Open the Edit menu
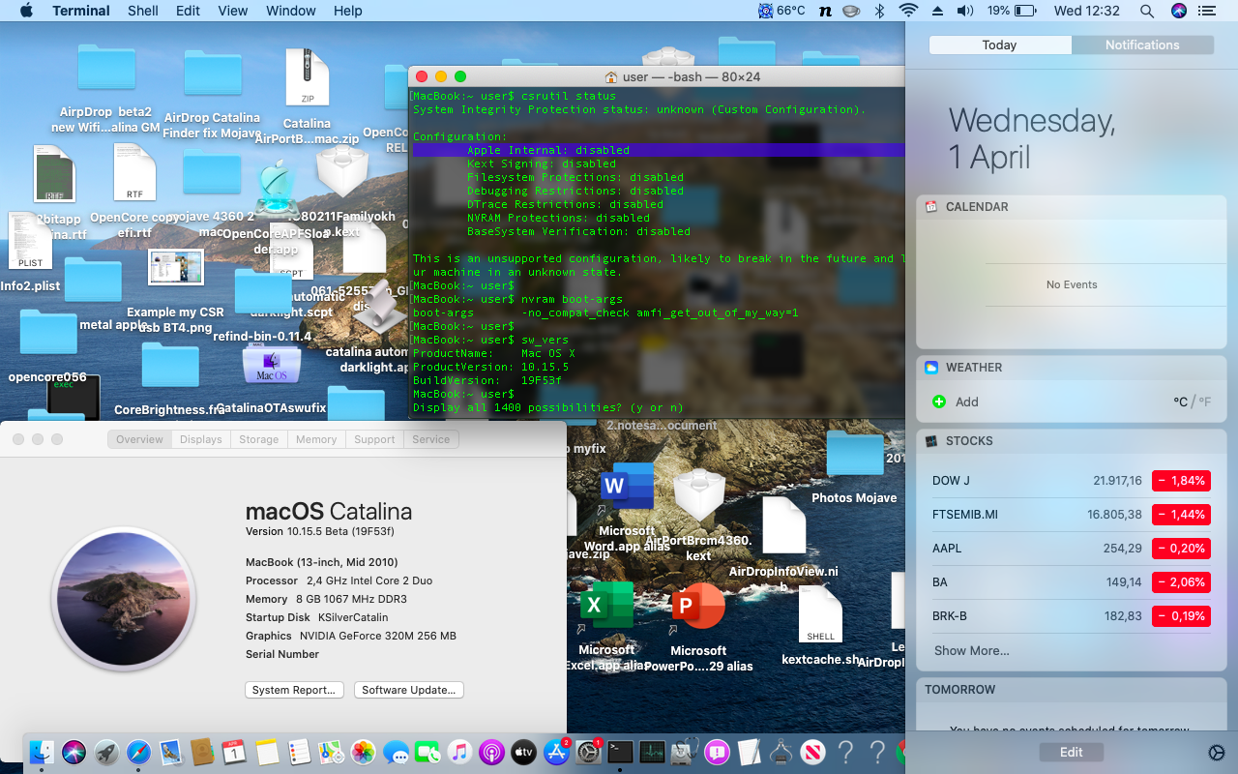The height and width of the screenshot is (774, 1238). pyautogui.click(x=189, y=11)
